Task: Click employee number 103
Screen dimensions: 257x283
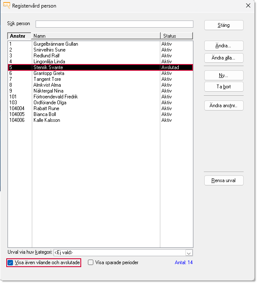Action: (13, 103)
